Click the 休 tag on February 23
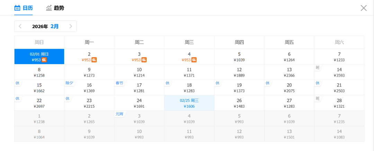This screenshot has height=151, width=374. pos(68,98)
